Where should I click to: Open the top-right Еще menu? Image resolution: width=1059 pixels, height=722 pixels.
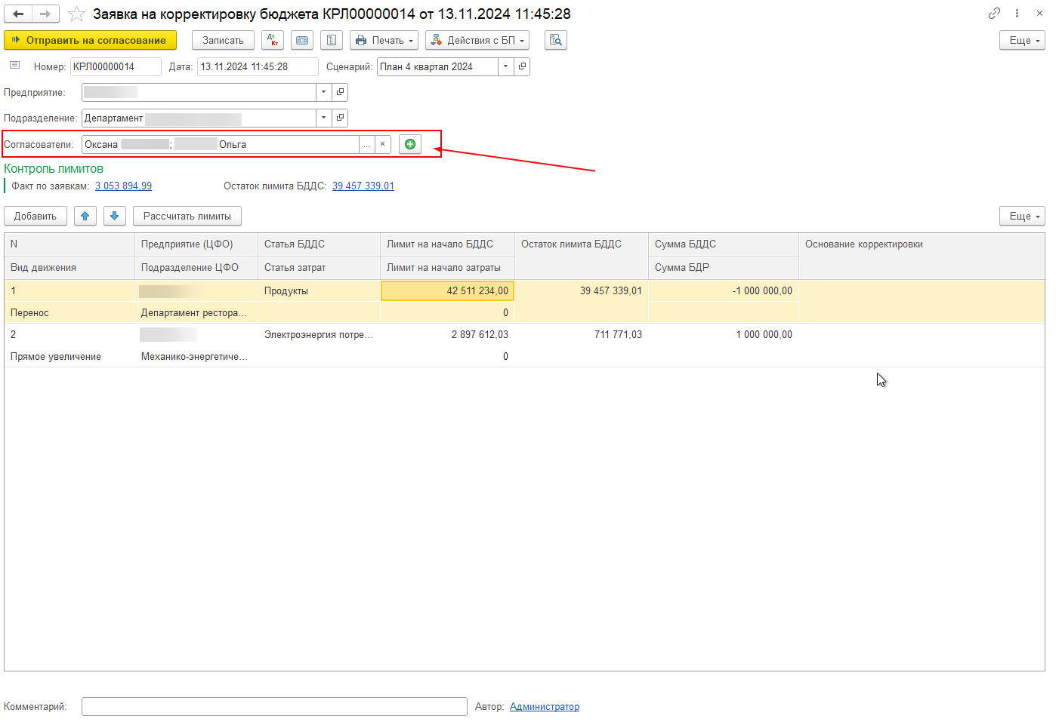[x=1022, y=40]
